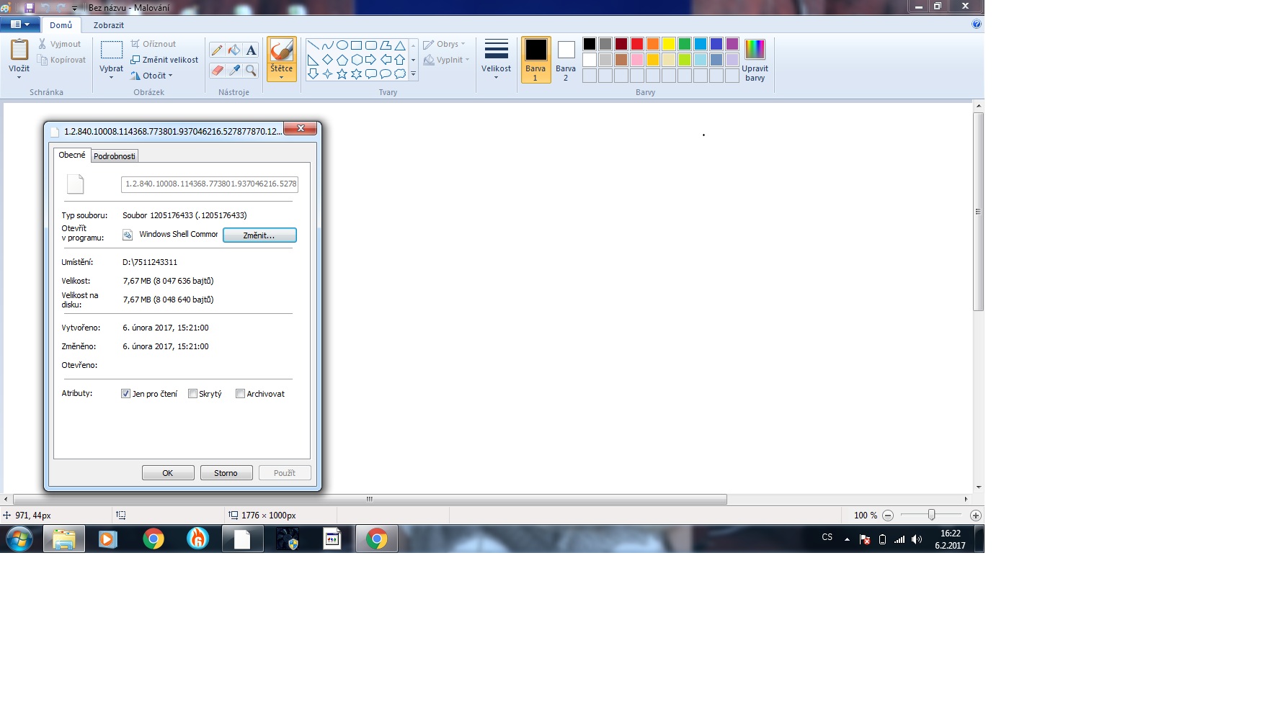Select the Eraser tool
This screenshot has height=720, width=1280.
[217, 70]
